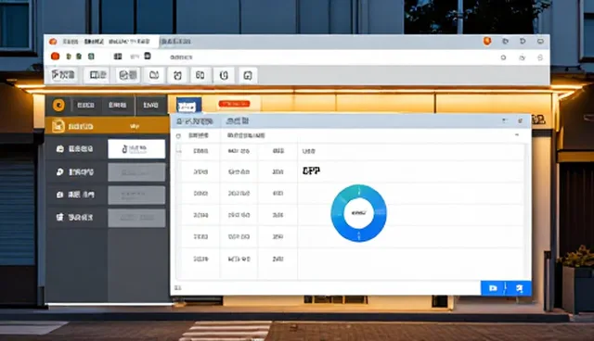Open the third tab in the dark panel header
Viewport: 594px width, 341px height.
[150, 105]
